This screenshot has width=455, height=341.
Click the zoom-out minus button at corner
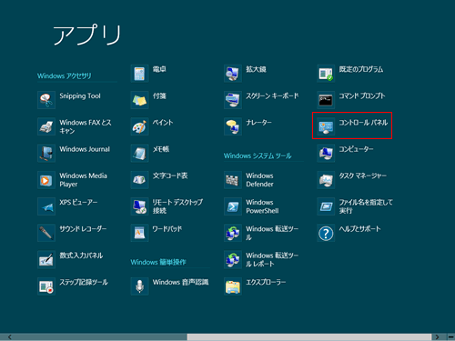[451, 337]
